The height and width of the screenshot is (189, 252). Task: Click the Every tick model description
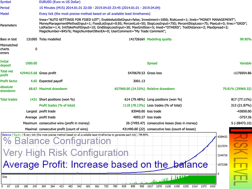[x=95, y=14]
